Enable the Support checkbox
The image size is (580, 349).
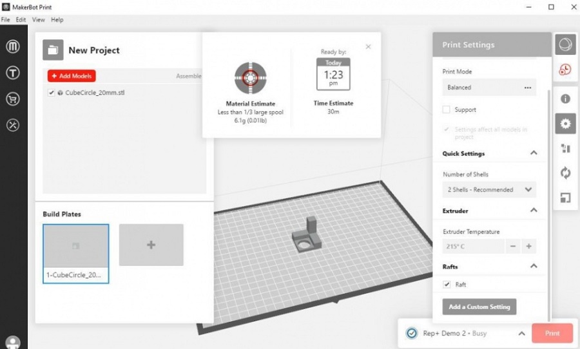447,109
